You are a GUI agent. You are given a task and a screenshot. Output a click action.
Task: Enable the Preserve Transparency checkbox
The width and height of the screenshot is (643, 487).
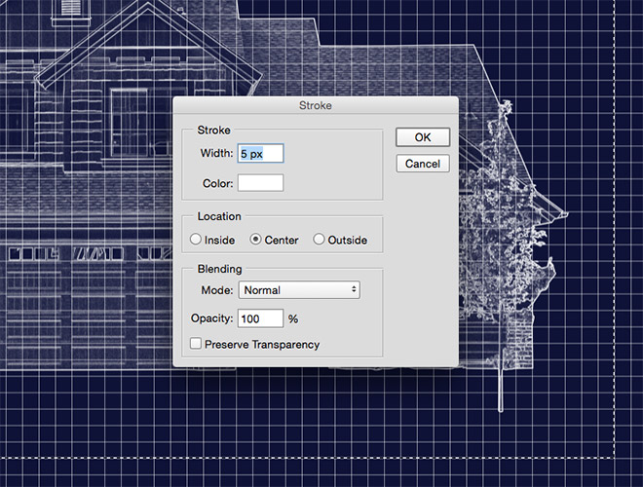tap(196, 344)
